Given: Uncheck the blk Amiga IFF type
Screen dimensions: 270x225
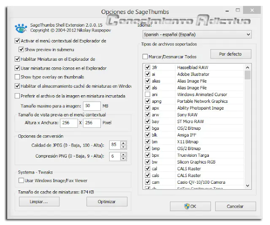Looking at the screenshot, I should coord(147,135).
